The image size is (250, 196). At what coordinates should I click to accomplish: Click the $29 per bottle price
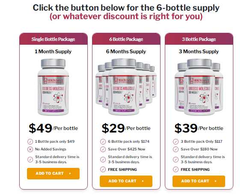pos(126,128)
